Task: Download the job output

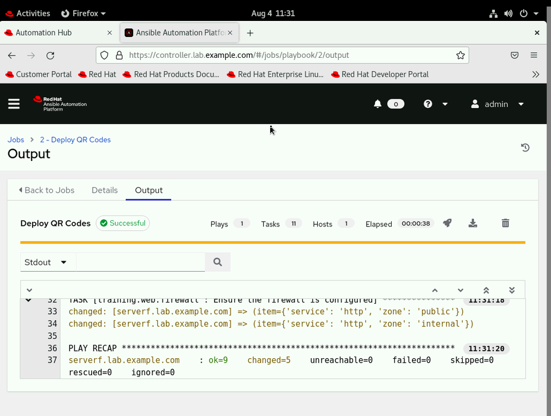Action: click(x=473, y=223)
